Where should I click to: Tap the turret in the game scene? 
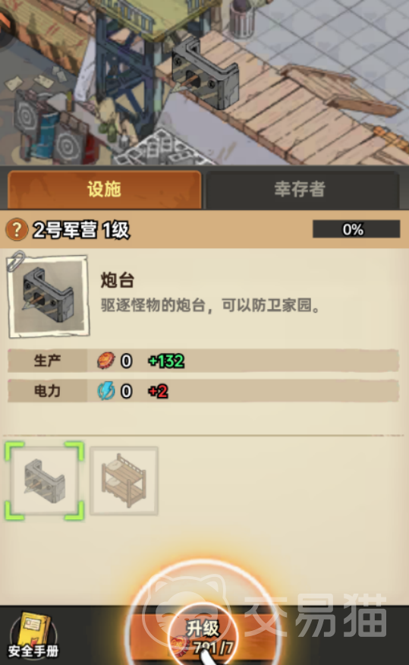[206, 73]
